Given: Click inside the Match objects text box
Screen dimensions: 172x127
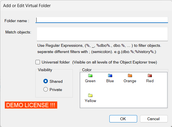Looking at the screenshot, I should [x=102, y=34].
